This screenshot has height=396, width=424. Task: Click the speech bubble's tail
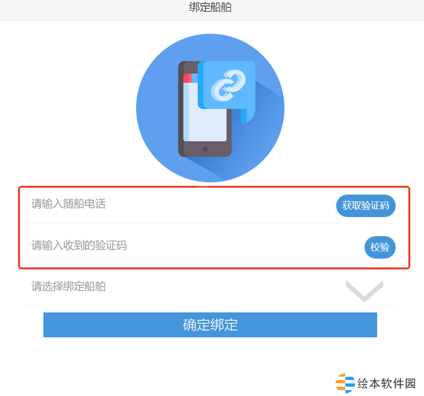247,116
